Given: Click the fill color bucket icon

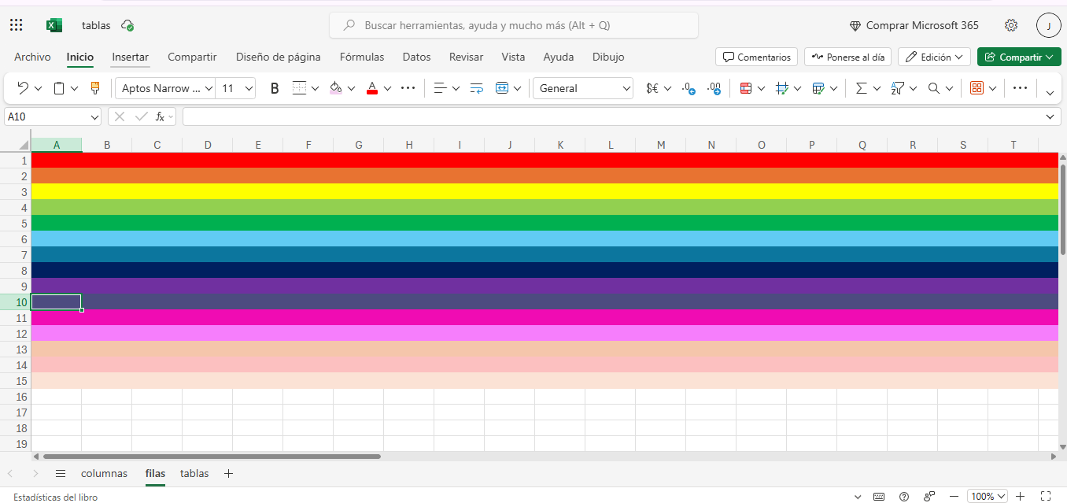Looking at the screenshot, I should [x=336, y=88].
